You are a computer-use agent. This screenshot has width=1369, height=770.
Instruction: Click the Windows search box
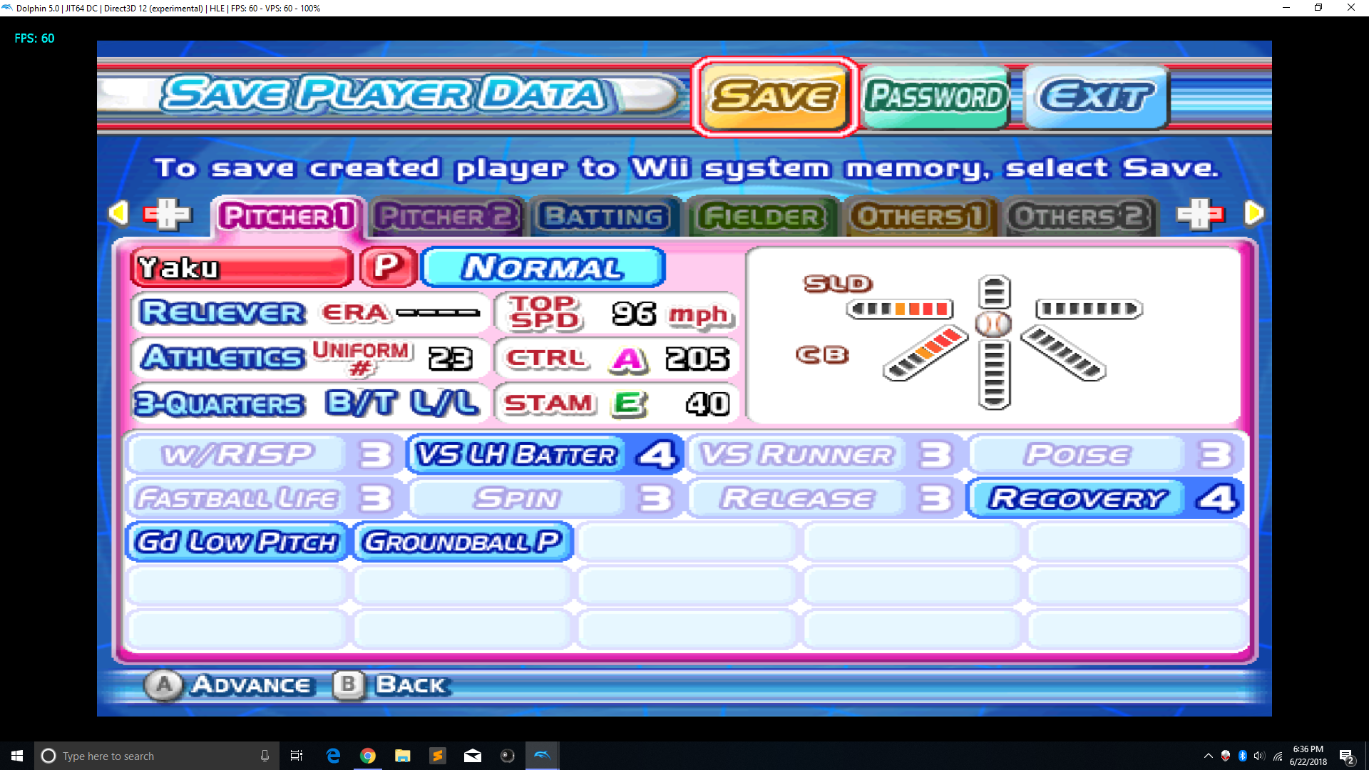pyautogui.click(x=156, y=756)
